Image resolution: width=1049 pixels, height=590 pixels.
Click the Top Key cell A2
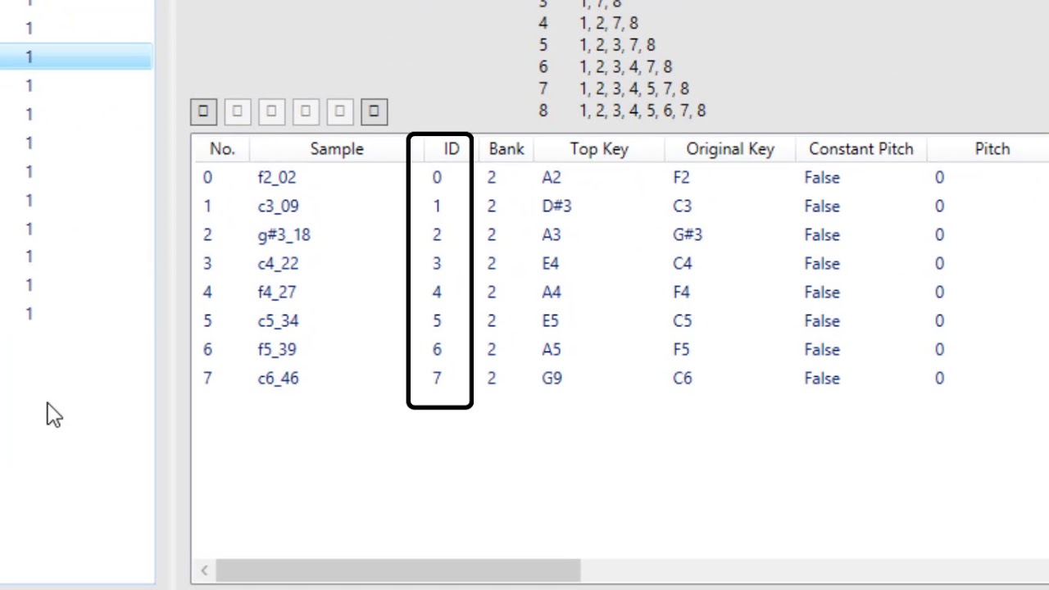tap(552, 178)
